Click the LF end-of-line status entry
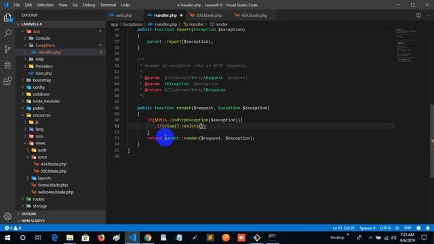434x244 pixels. pyautogui.click(x=397, y=228)
